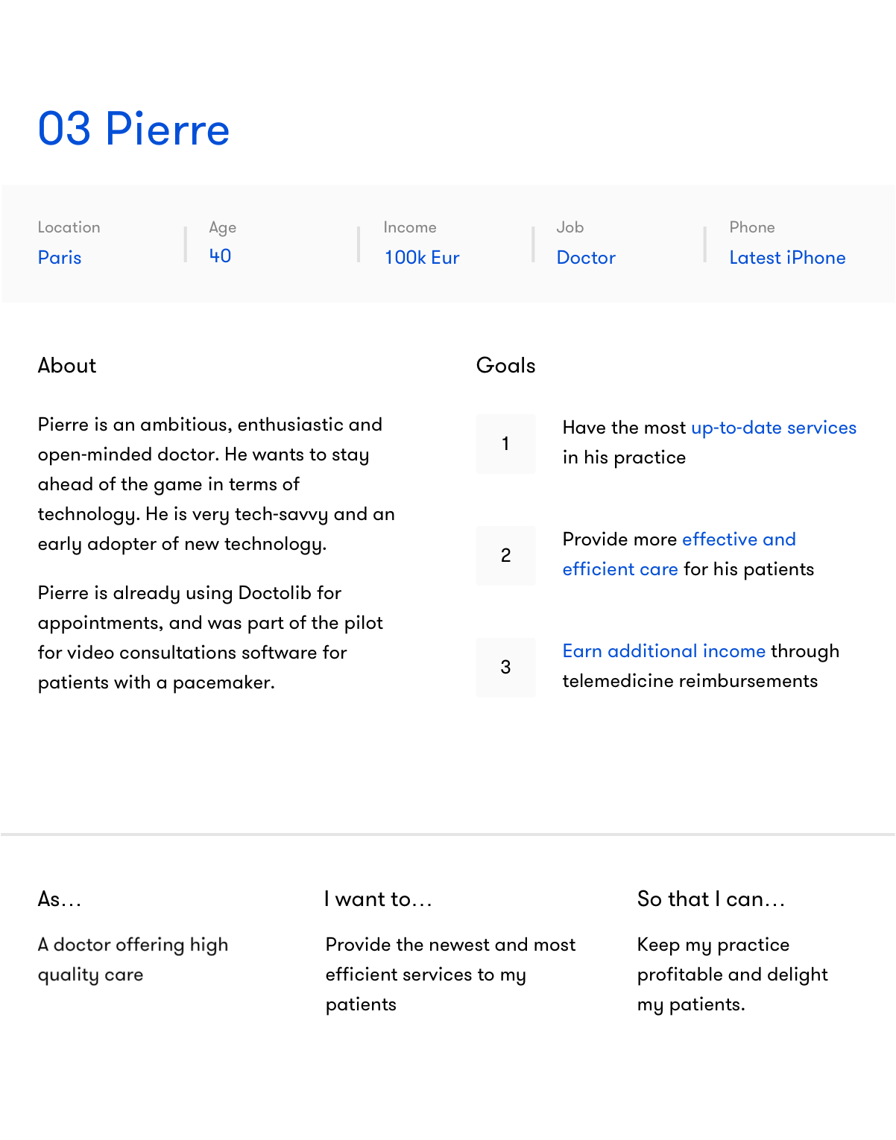Select the goal number 3 box
896x1140 pixels.
click(505, 668)
